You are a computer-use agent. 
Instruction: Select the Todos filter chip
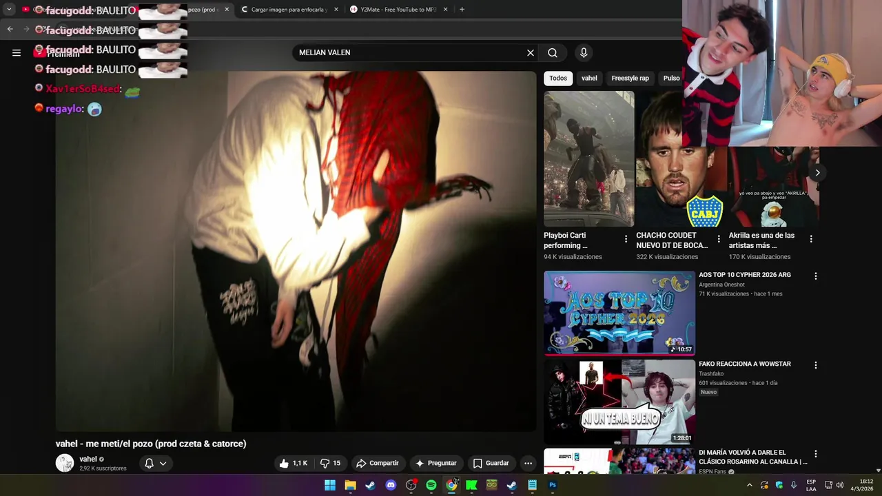558,78
